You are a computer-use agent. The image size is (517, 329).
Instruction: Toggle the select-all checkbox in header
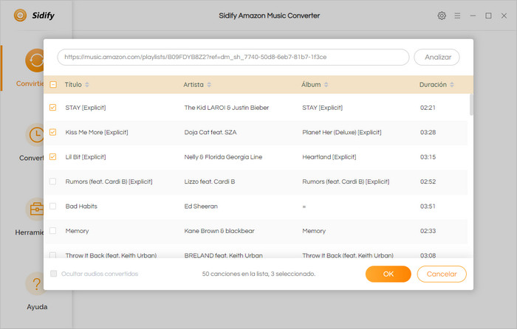pos(53,85)
